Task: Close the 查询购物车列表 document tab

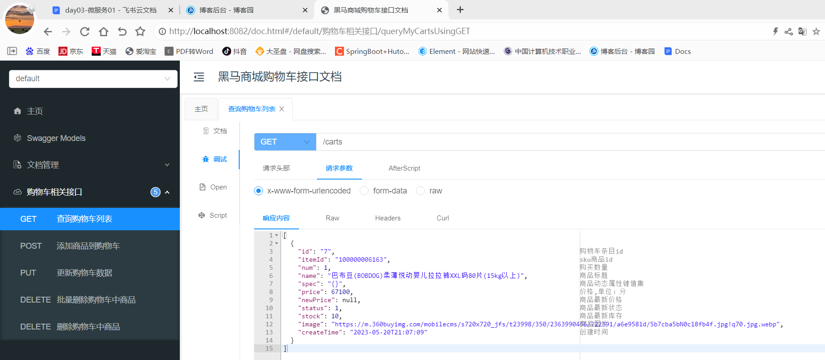Action: pos(282,109)
